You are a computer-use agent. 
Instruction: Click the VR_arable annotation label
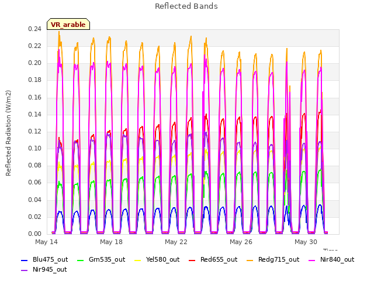pos(68,25)
